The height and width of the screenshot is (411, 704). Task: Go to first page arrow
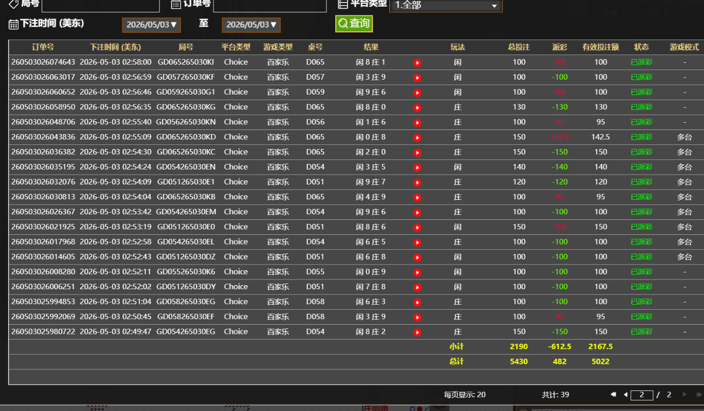point(613,395)
